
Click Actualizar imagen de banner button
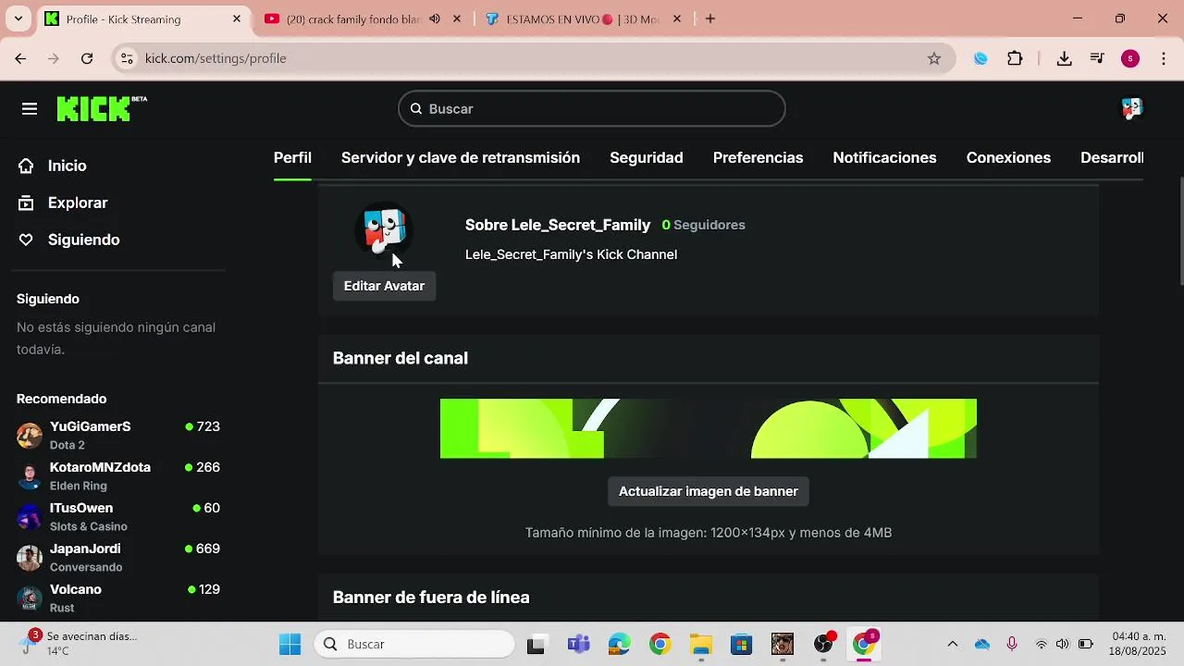coord(709,491)
